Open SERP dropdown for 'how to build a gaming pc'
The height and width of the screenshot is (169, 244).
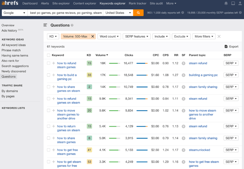pos(231,75)
